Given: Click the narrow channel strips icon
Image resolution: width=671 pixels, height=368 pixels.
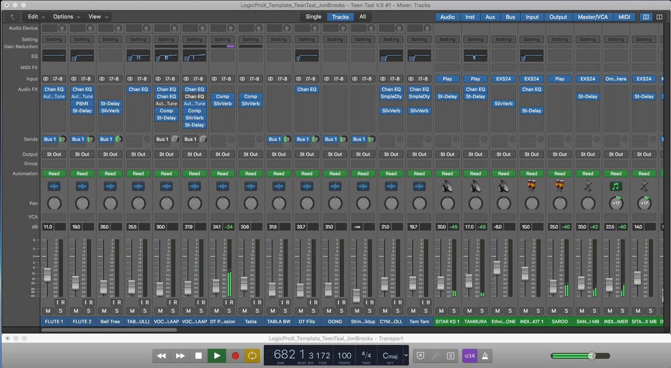Looking at the screenshot, I should tap(646, 17).
